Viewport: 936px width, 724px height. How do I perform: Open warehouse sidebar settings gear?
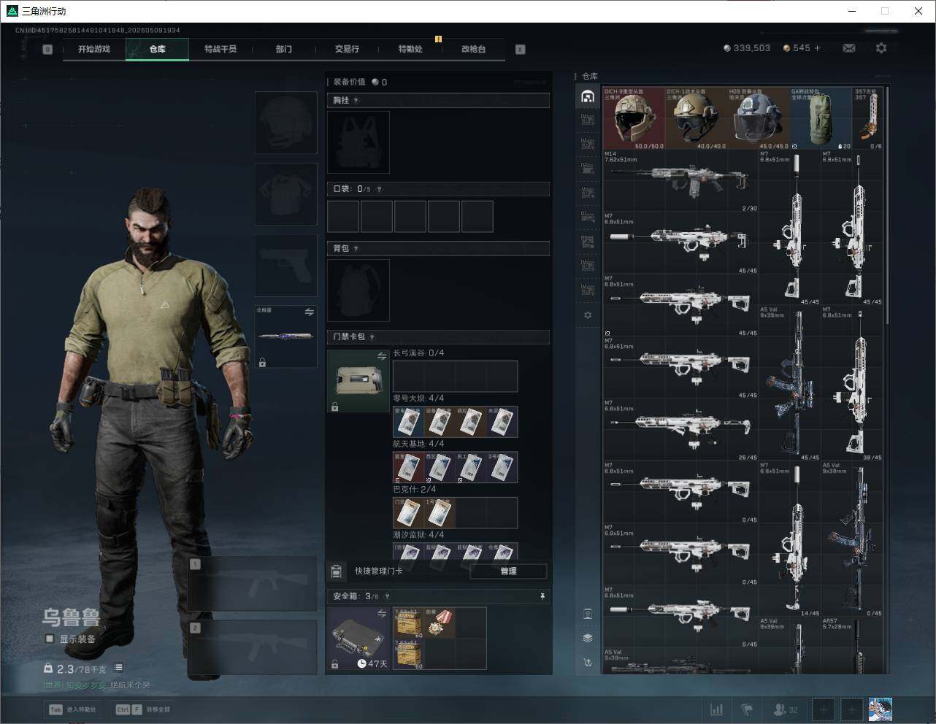click(588, 315)
